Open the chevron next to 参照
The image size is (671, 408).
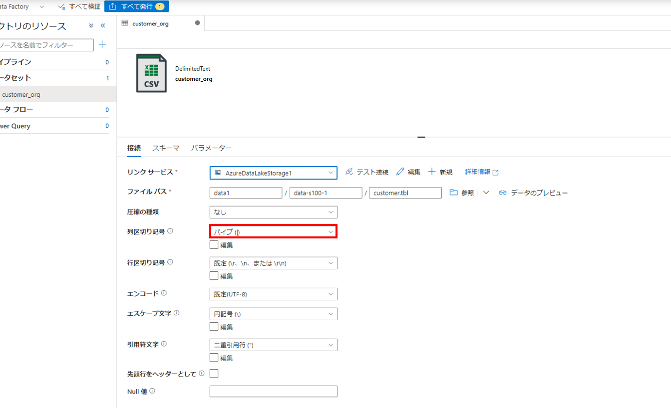click(x=486, y=193)
